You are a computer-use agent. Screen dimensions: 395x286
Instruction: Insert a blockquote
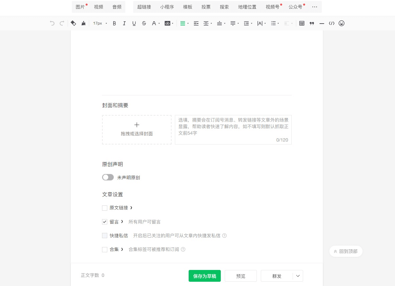[312, 23]
